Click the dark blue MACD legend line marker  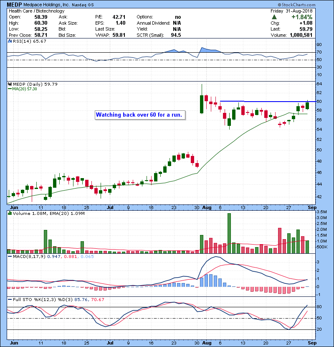[10, 257]
